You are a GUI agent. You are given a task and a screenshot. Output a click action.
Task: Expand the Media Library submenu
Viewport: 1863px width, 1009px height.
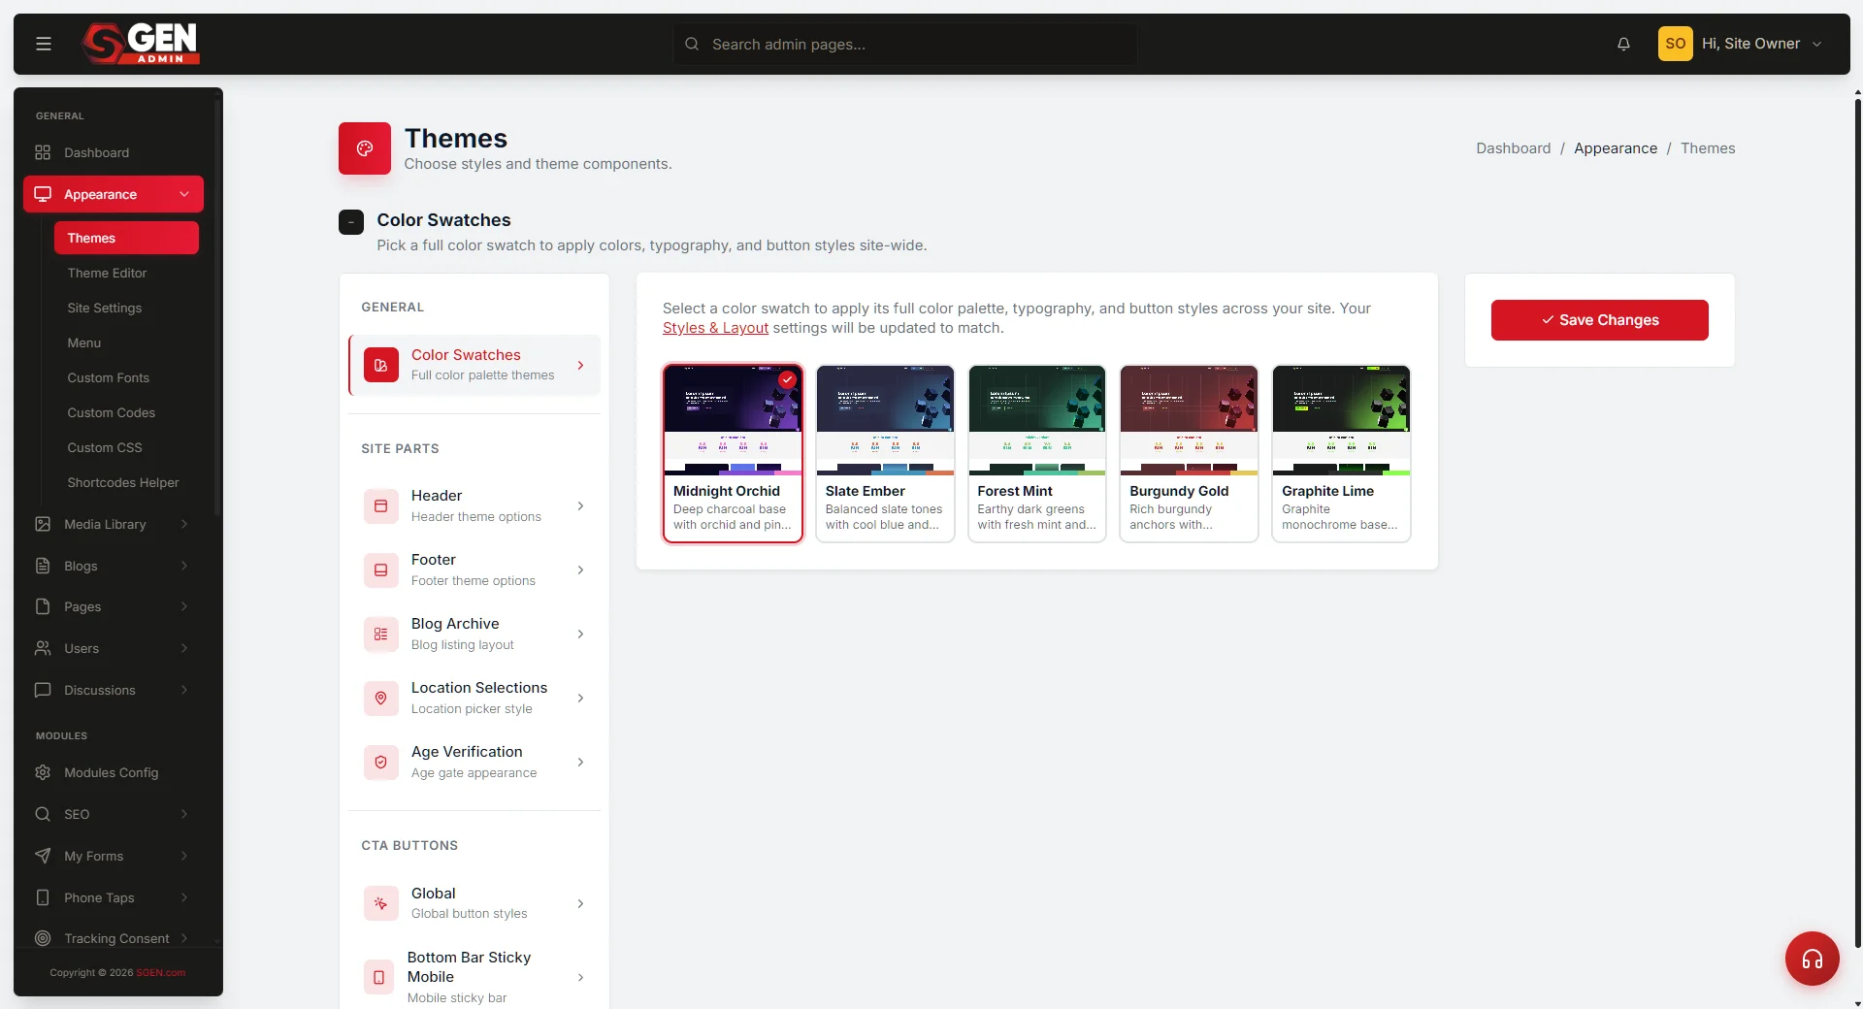tap(184, 524)
